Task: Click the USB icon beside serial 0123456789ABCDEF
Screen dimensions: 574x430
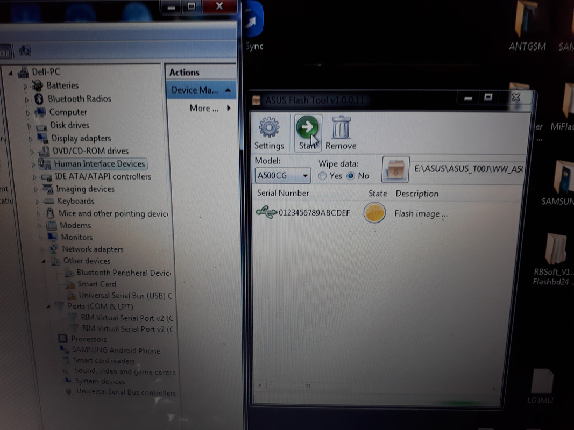Action: point(266,212)
